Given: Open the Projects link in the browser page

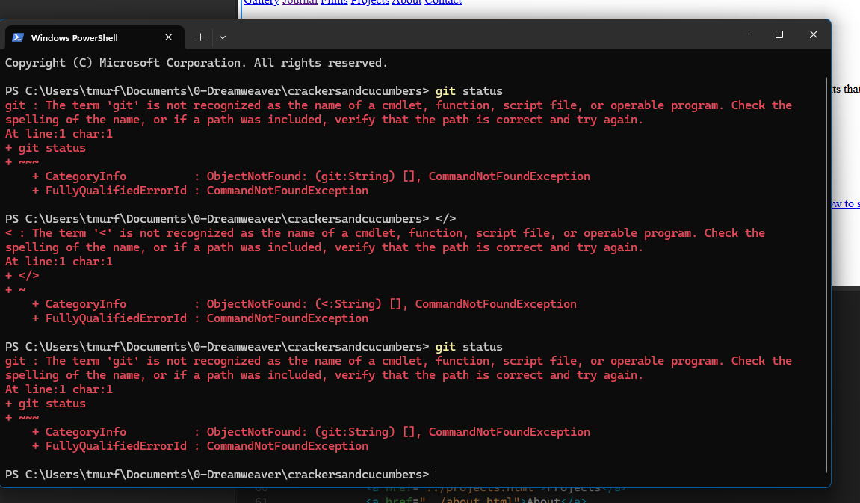Looking at the screenshot, I should click(370, 1).
